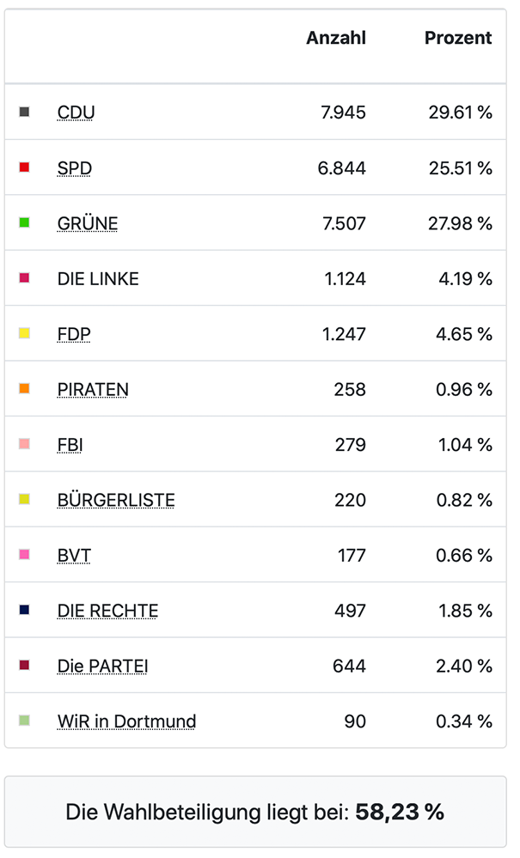Click the Anzahl column header
The height and width of the screenshot is (858, 520).
pyautogui.click(x=336, y=38)
